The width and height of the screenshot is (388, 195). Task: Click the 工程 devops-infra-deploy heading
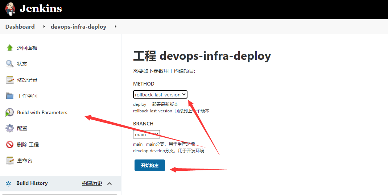click(202, 56)
